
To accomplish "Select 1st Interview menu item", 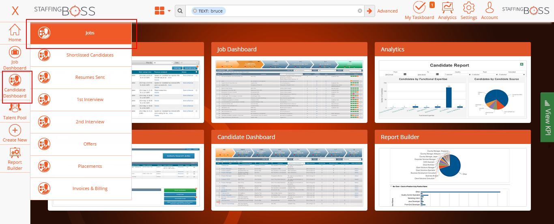I will [x=81, y=99].
